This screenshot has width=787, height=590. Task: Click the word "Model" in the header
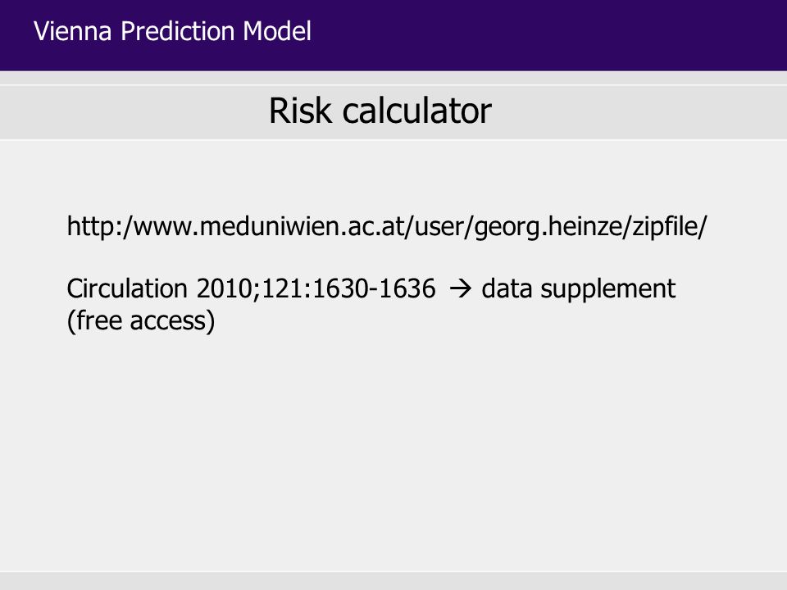point(277,31)
